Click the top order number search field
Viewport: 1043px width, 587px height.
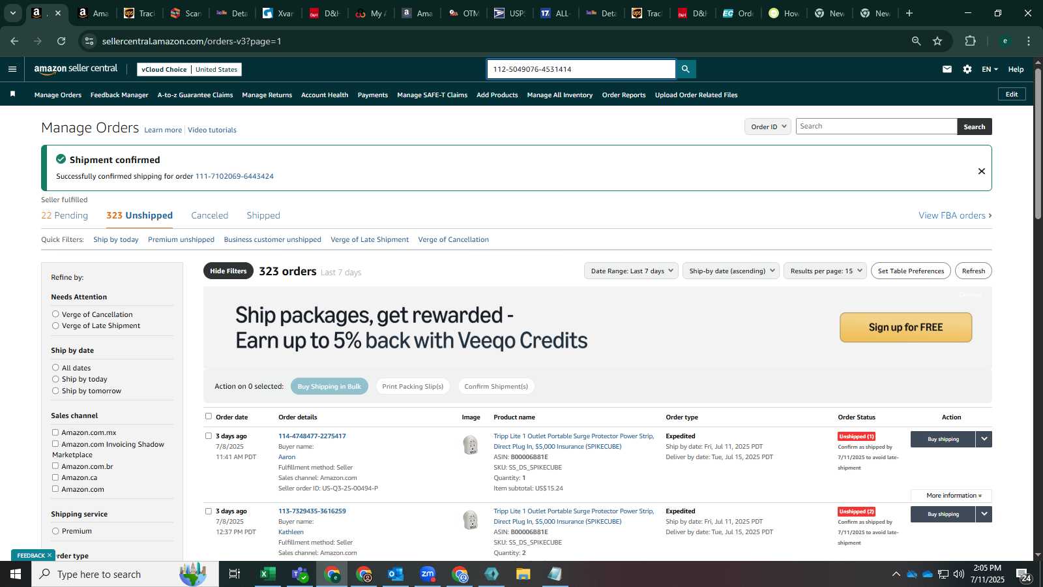pos(581,69)
